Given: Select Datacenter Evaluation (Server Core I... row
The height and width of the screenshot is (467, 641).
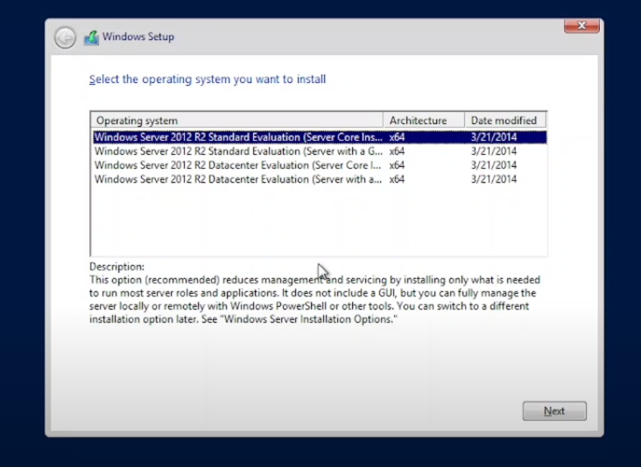Looking at the screenshot, I should 320,165.
